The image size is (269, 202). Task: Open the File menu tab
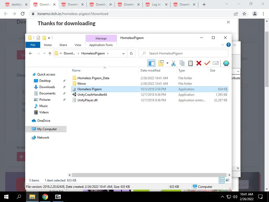pos(33,45)
